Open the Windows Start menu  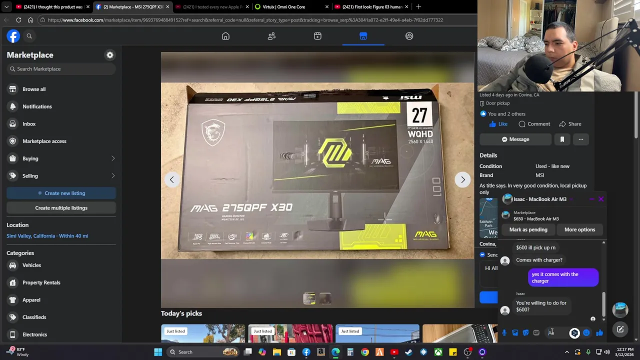[x=158, y=352]
